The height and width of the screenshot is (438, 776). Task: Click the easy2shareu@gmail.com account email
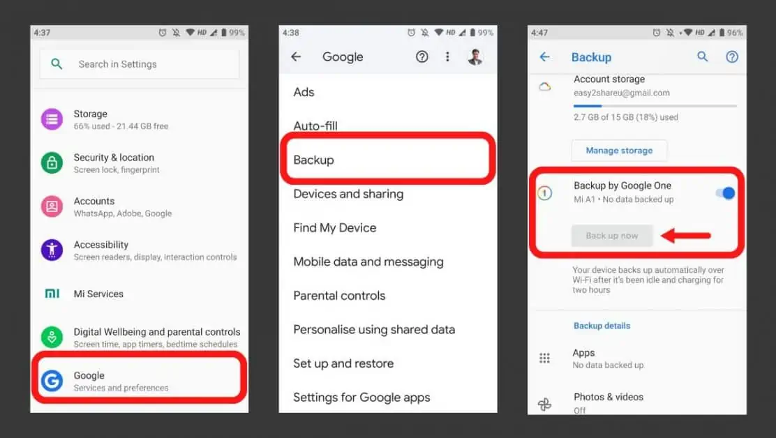(x=622, y=93)
